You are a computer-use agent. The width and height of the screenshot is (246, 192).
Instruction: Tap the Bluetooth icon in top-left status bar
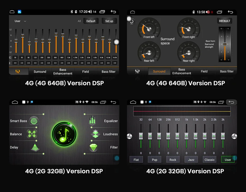click(x=72, y=12)
